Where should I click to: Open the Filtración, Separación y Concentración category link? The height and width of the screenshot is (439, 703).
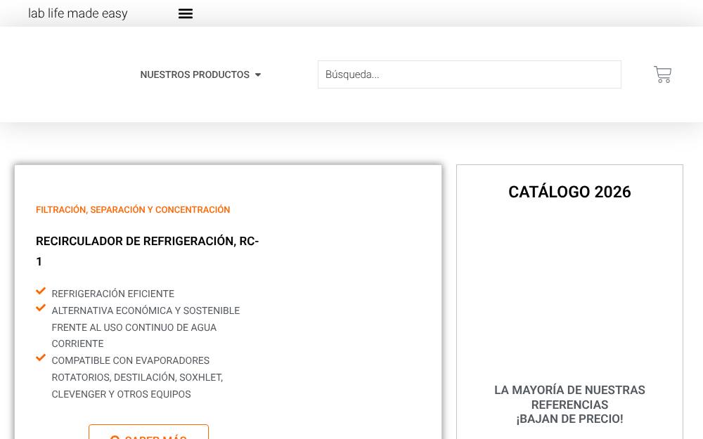coord(133,209)
